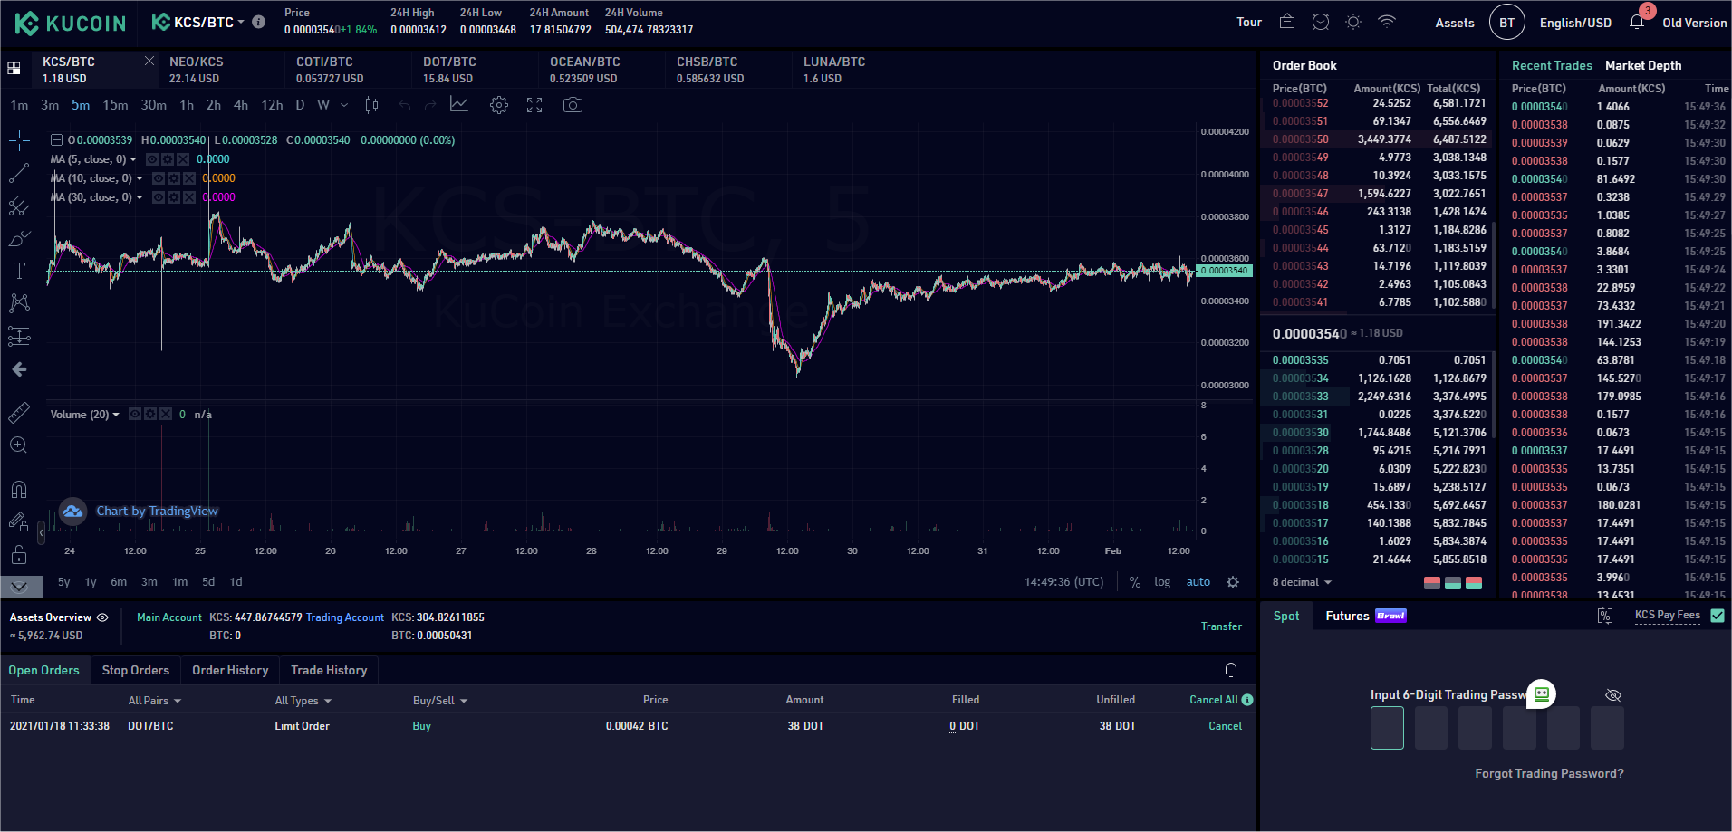This screenshot has height=832, width=1732.
Task: Open the All Types filter dropdown
Action: click(x=303, y=701)
